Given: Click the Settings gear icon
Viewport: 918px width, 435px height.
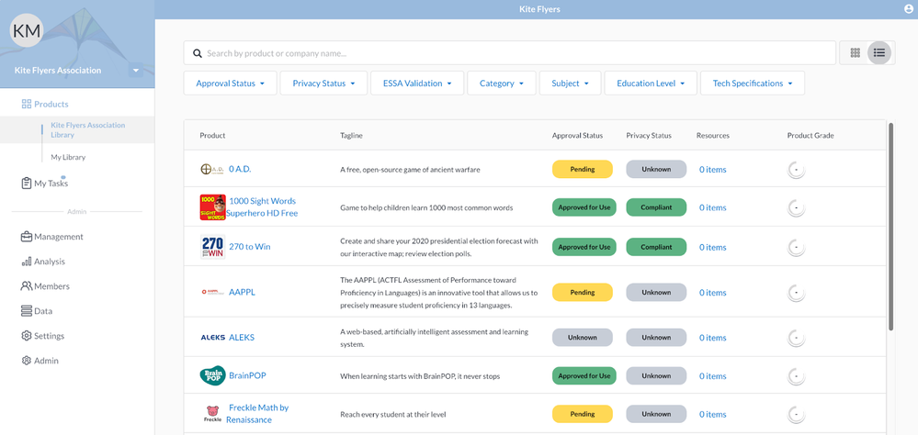Looking at the screenshot, I should (27, 336).
